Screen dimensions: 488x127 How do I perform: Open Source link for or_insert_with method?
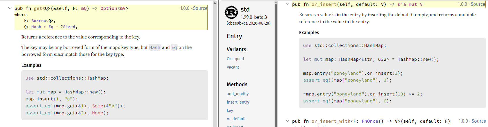(479, 121)
